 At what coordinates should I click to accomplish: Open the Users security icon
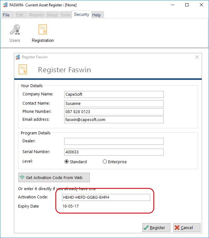15,29
